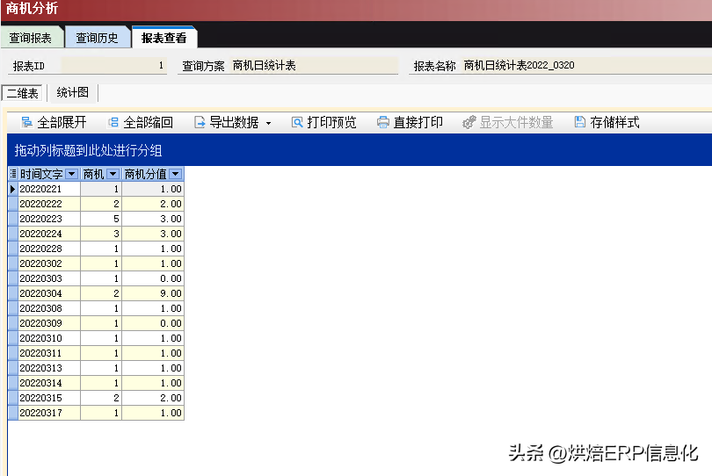Image resolution: width=712 pixels, height=476 pixels.
Task: Switch to the 查询报表 tab
Action: tap(31, 38)
